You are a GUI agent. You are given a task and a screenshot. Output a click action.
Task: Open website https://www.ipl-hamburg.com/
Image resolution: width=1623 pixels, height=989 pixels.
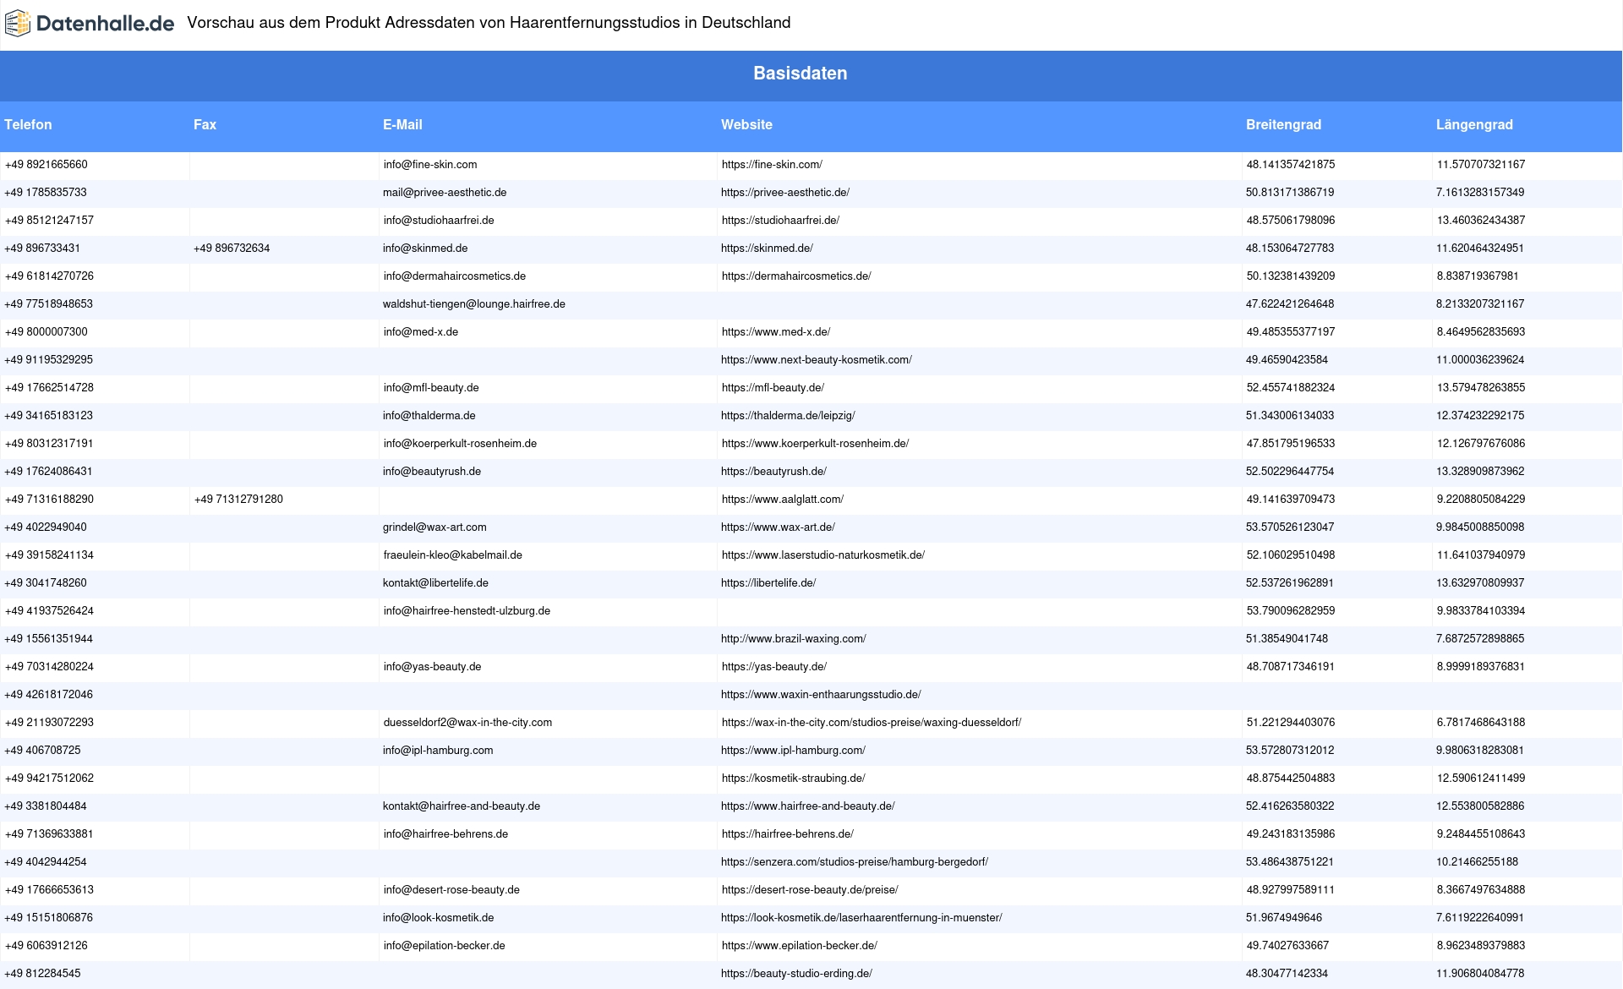tap(793, 751)
